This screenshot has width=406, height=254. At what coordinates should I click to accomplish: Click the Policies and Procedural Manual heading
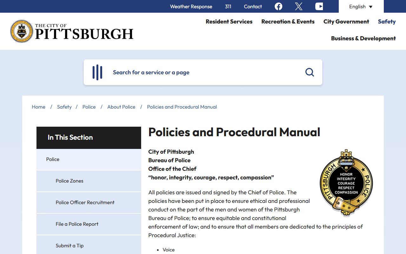click(x=234, y=132)
